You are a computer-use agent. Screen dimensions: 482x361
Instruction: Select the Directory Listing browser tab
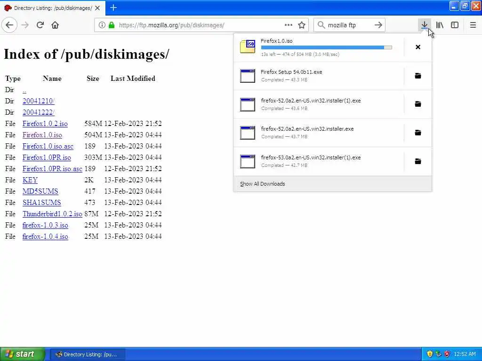coord(53,8)
